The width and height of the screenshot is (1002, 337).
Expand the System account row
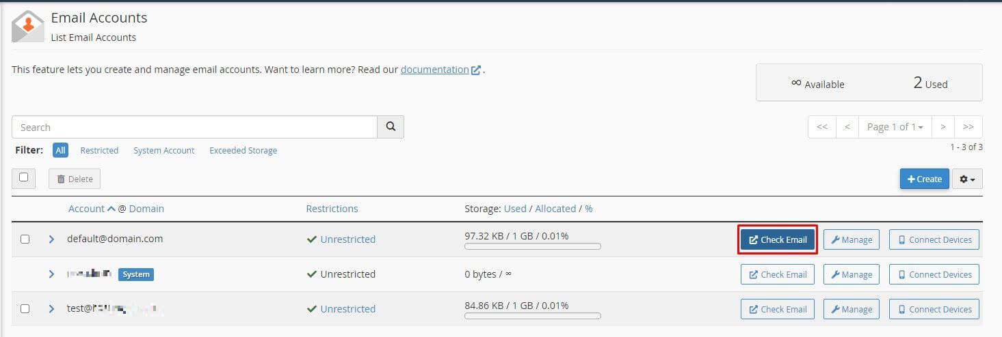click(51, 274)
